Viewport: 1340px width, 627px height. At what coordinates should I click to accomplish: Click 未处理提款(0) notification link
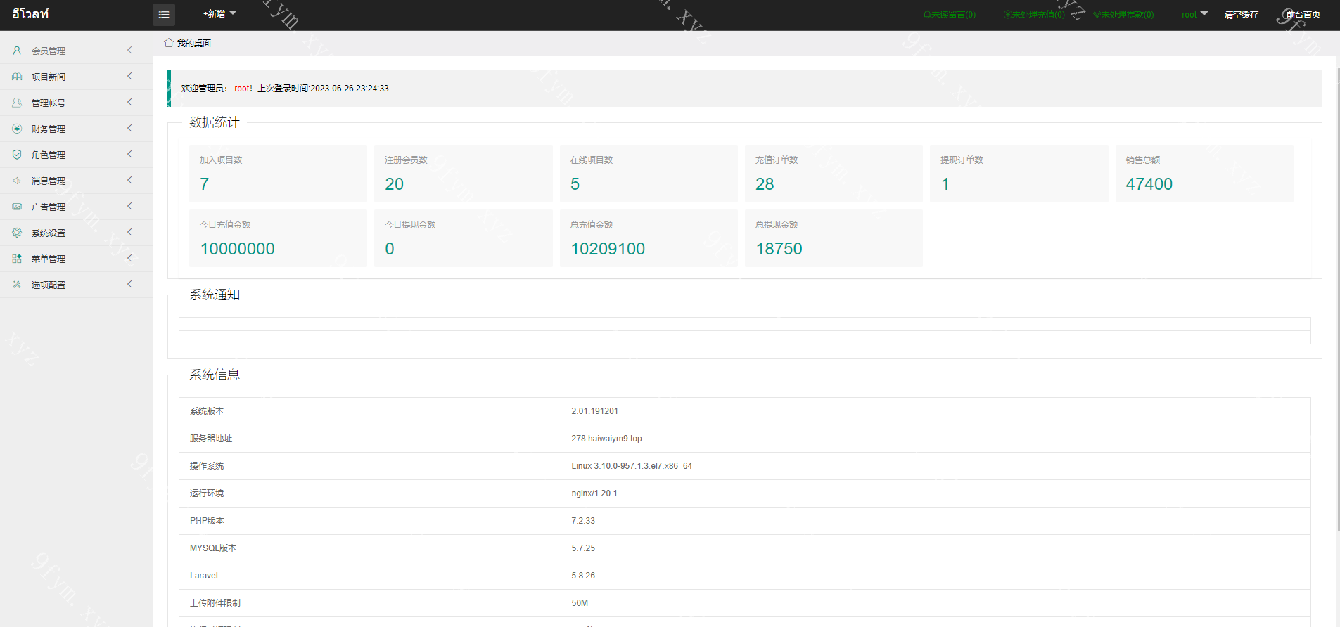1123,15
